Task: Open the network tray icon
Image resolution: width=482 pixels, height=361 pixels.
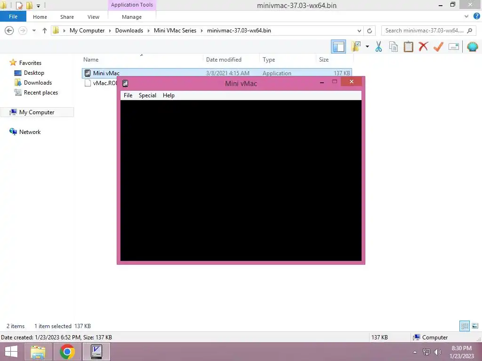Action: tap(426, 352)
